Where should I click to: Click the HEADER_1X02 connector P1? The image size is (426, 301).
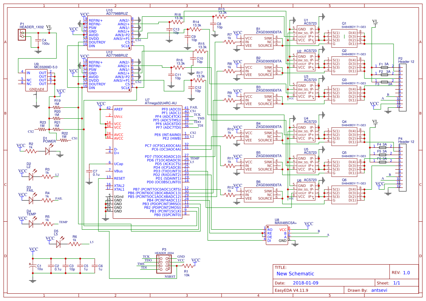22,35
